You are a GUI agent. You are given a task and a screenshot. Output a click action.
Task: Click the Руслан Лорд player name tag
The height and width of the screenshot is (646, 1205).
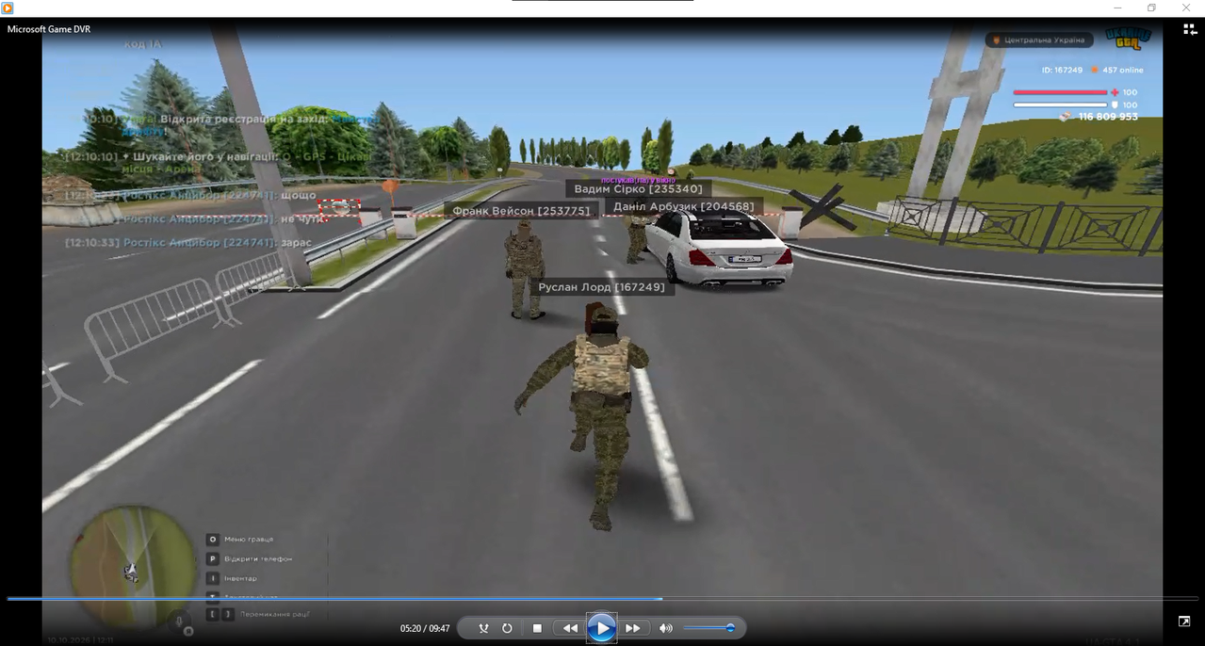[601, 287]
